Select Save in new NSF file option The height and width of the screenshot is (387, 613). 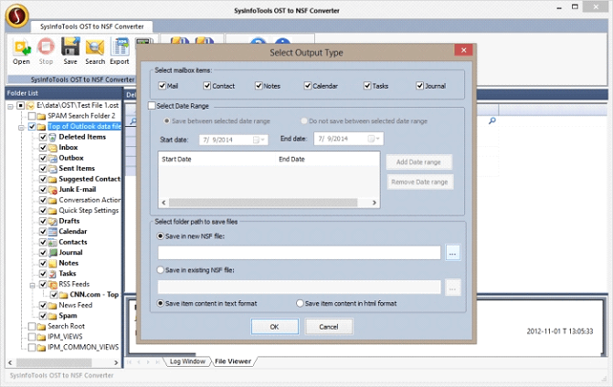click(x=160, y=236)
